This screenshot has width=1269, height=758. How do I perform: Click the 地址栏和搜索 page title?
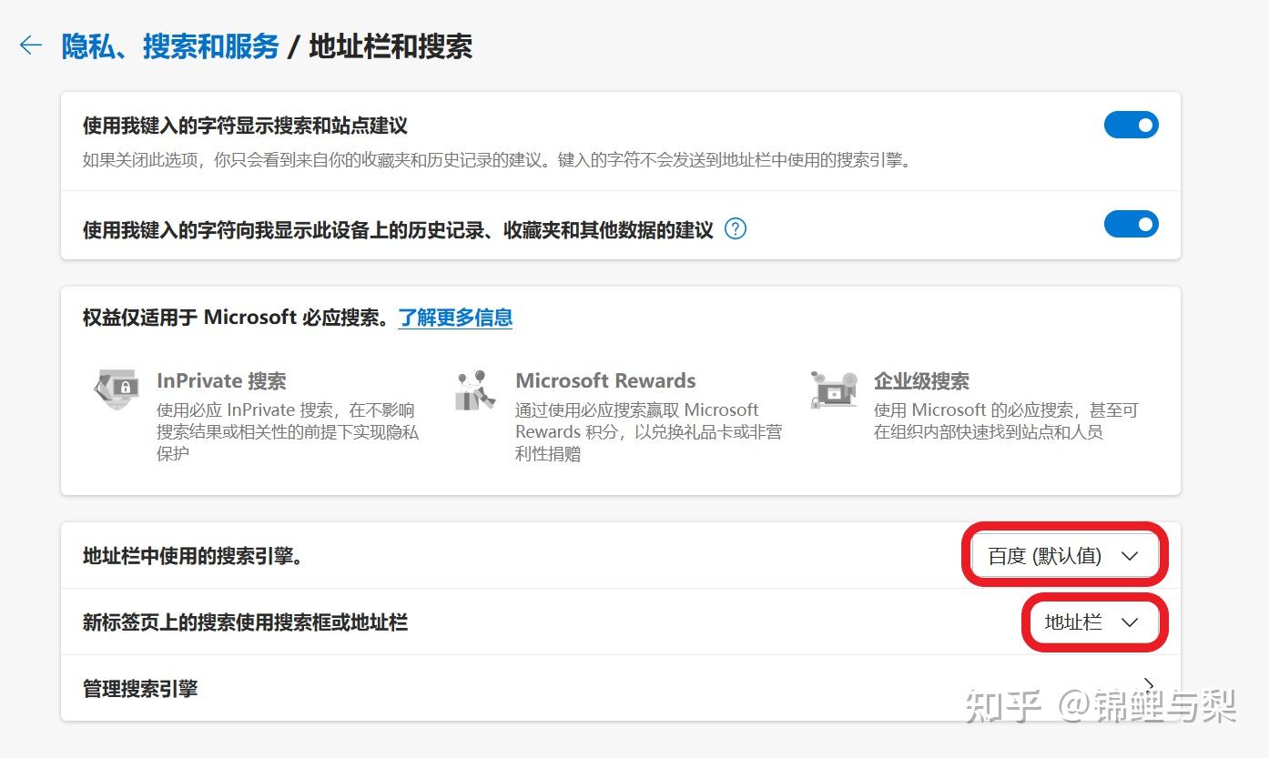391,46
